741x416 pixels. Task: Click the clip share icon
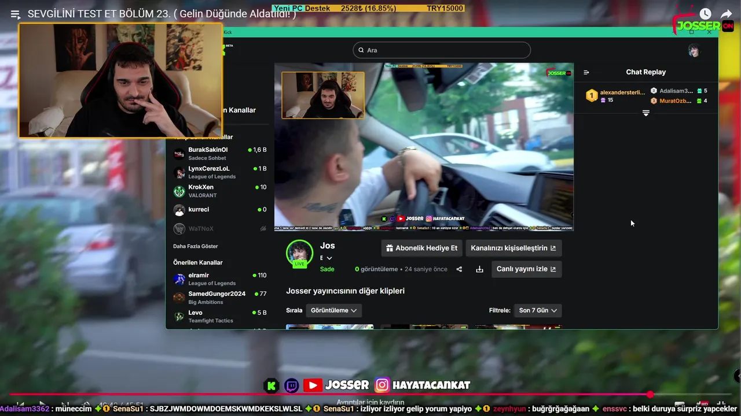(459, 269)
